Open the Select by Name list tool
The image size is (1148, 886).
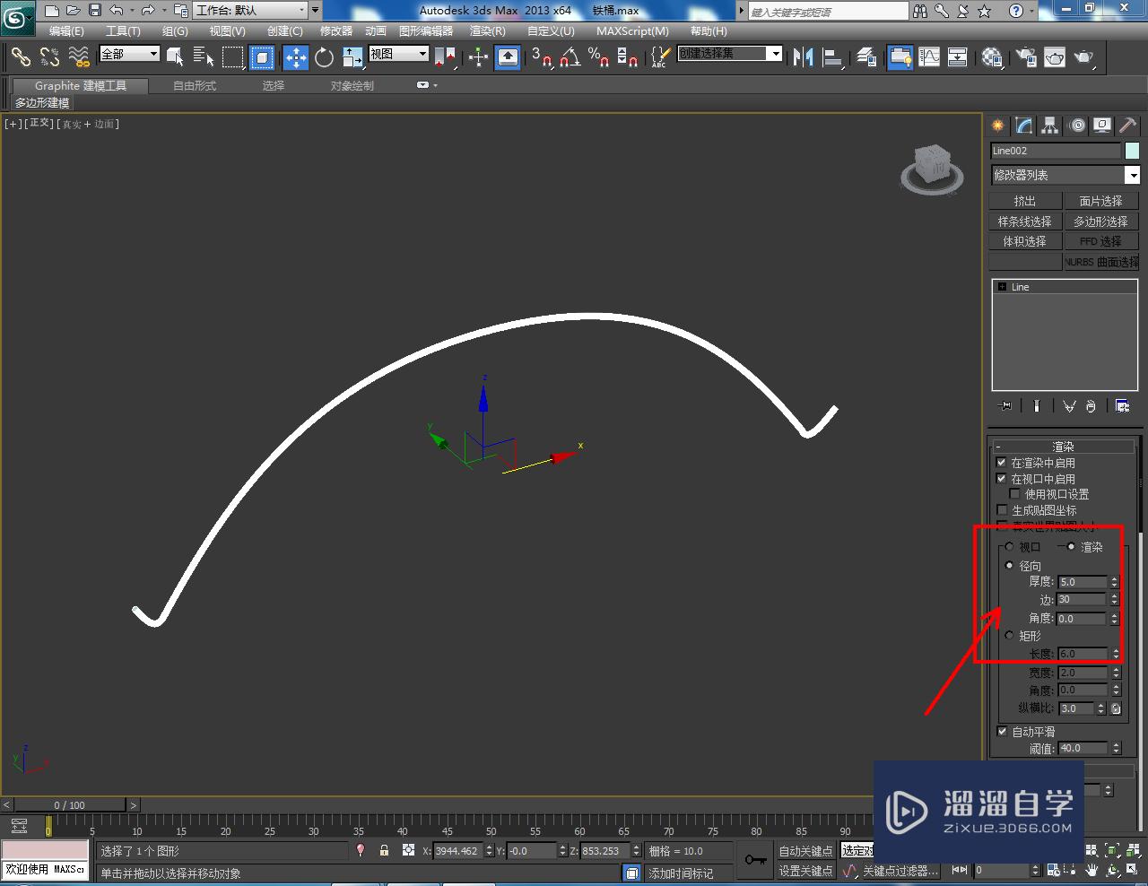coord(204,57)
